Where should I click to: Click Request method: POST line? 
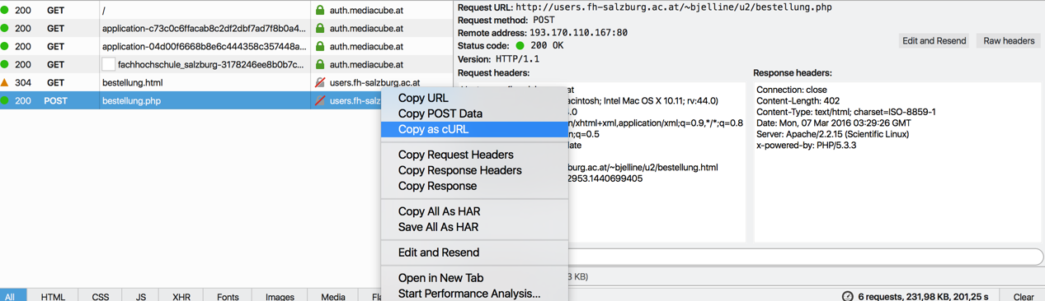pos(506,20)
